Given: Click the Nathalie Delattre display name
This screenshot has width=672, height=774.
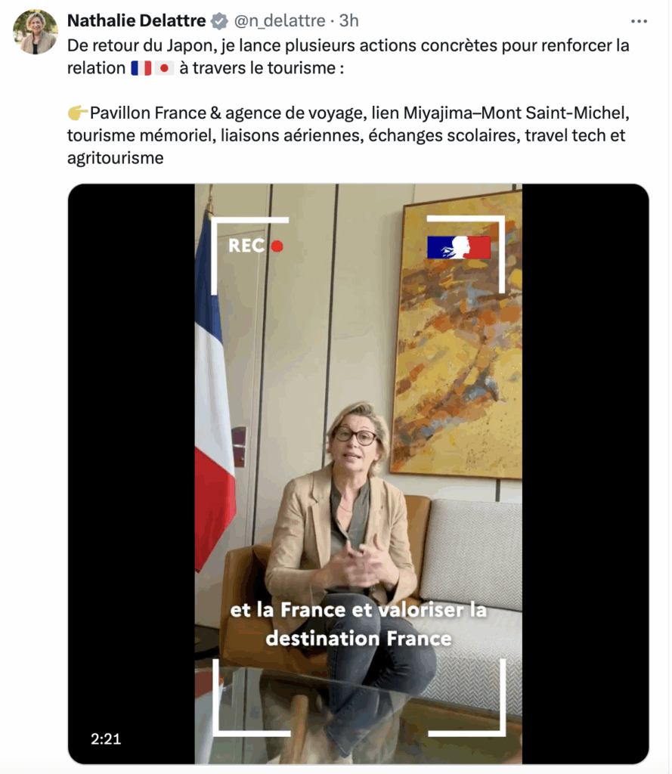Looking at the screenshot, I should click(x=137, y=20).
